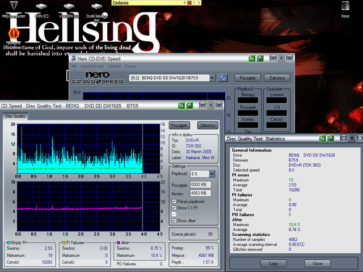
Task: Open the Pomoc menu
Action: pyautogui.click(x=130, y=66)
